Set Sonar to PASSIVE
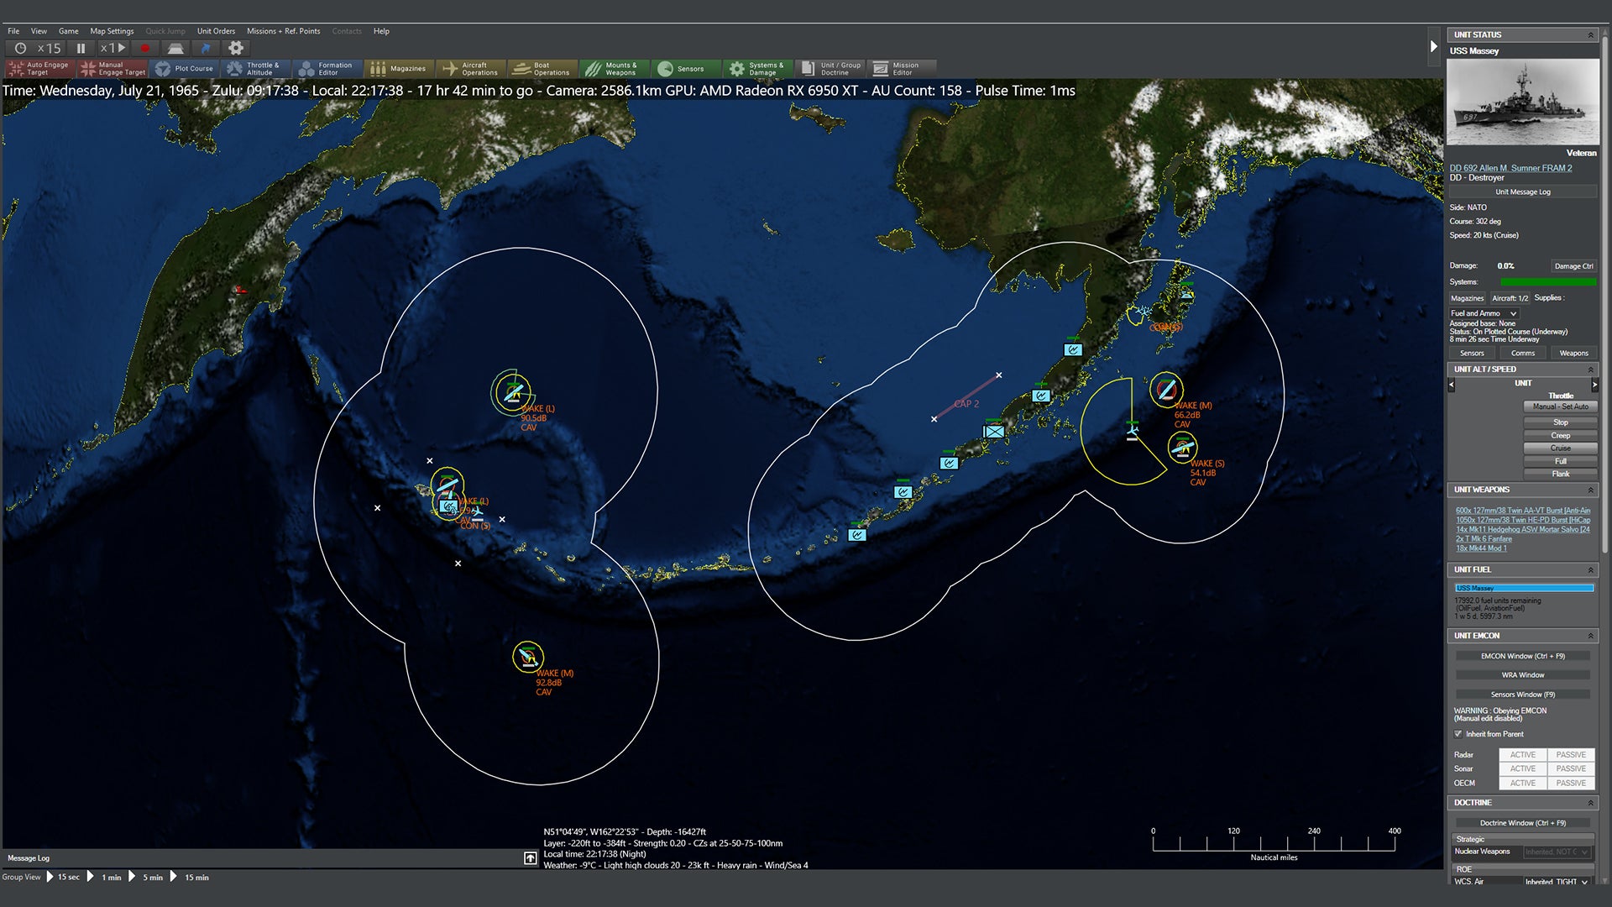1612x907 pixels. (1570, 769)
